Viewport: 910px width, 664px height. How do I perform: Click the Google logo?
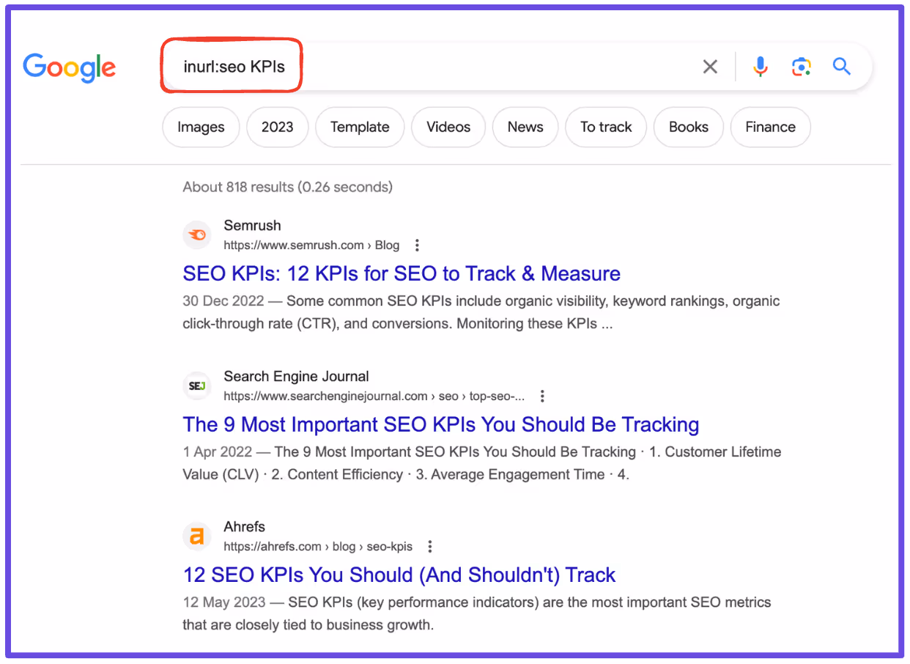[x=70, y=67]
